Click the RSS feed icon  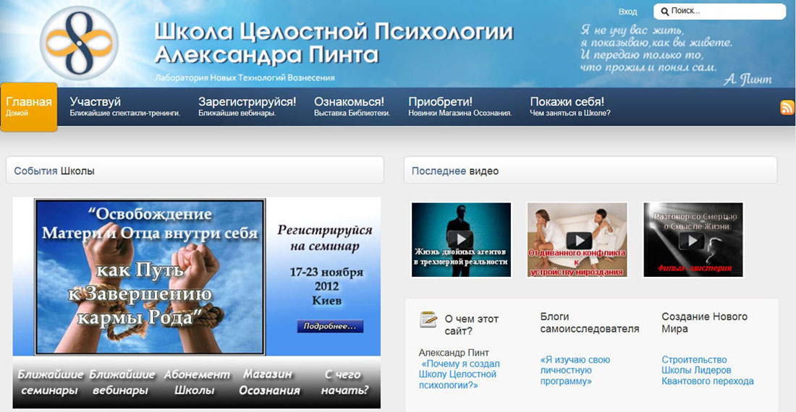coord(787,108)
